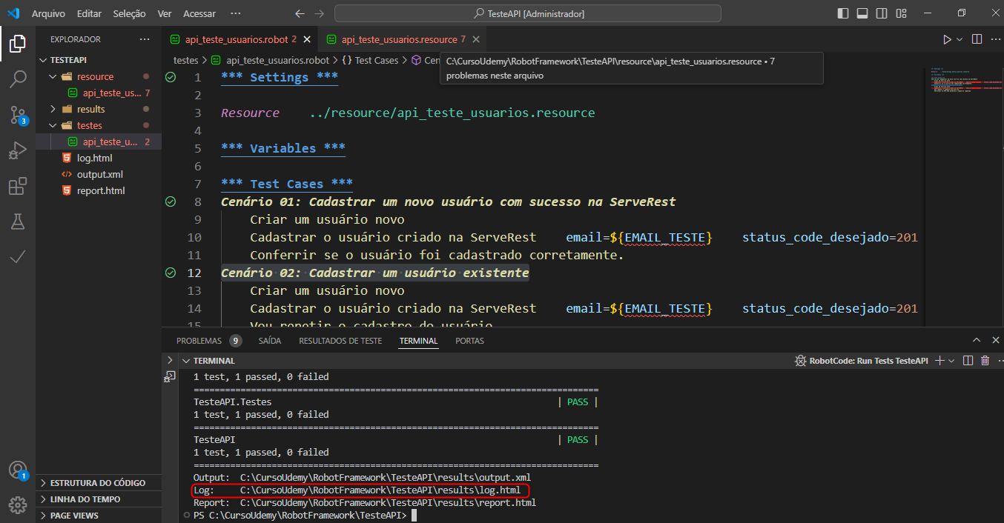1004x523 pixels.
Task: Collapse the resource folder
Action: [99, 76]
